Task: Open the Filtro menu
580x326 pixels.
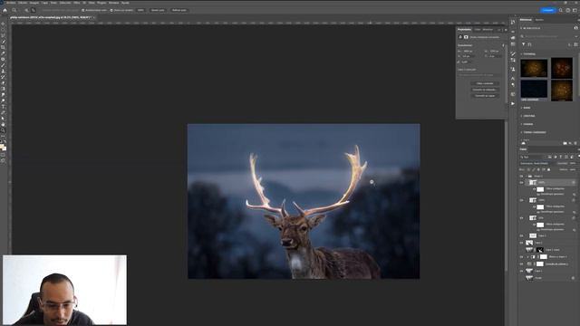Action: pyautogui.click(x=76, y=3)
